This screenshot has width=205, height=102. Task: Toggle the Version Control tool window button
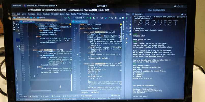[70, 96]
